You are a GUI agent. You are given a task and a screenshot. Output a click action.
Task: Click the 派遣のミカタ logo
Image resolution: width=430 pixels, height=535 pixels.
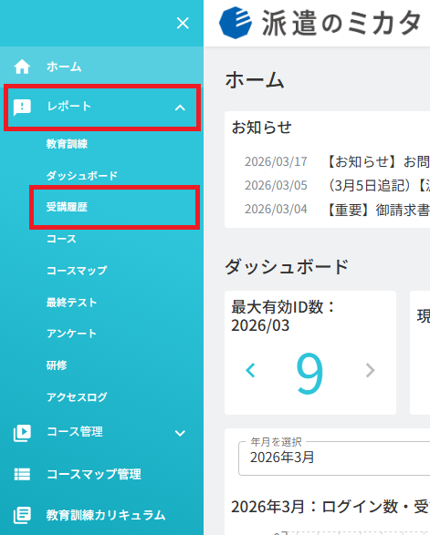(x=320, y=23)
